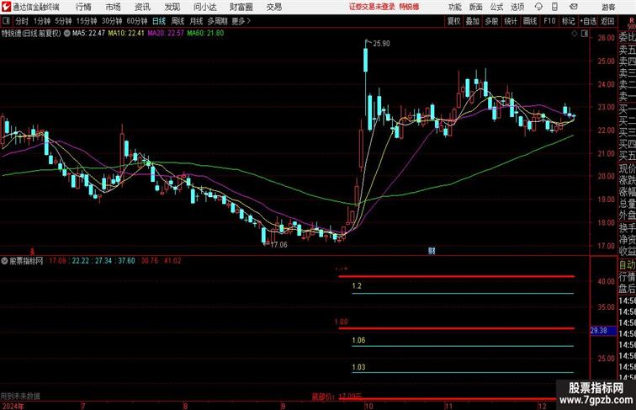Open the 资讯 menu
Screen dimensions: 636x410
coord(142,7)
